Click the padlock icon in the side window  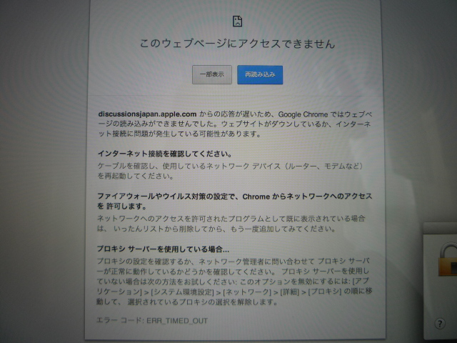coord(448,259)
